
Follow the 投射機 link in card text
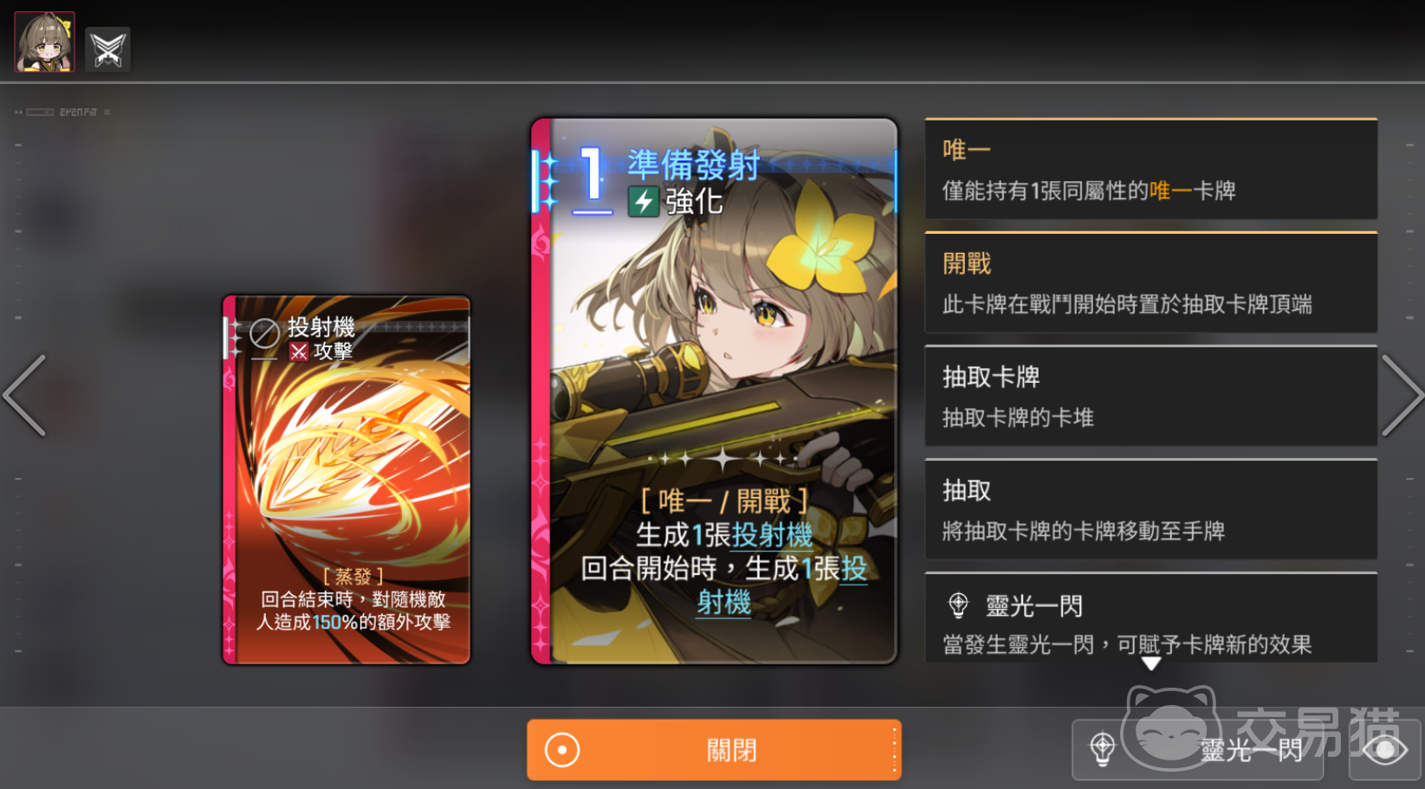772,535
